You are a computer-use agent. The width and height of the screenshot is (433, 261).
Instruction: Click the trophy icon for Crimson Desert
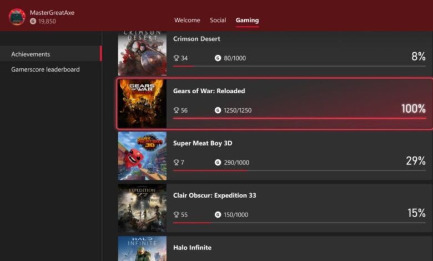[176, 58]
